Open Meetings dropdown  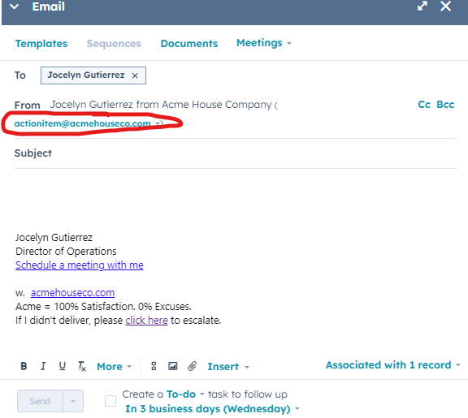(264, 43)
